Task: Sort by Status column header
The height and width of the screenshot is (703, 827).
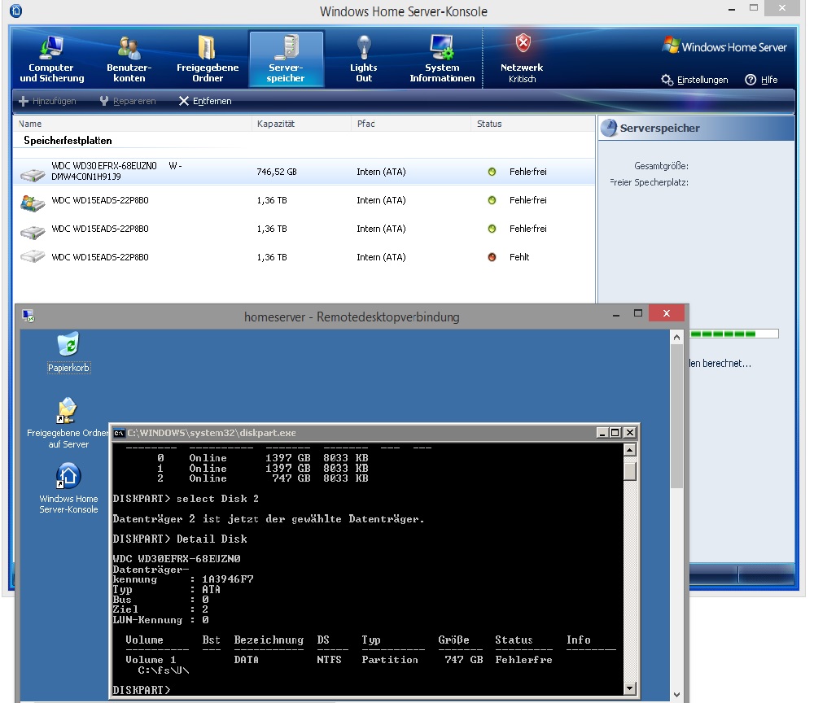Action: [489, 124]
